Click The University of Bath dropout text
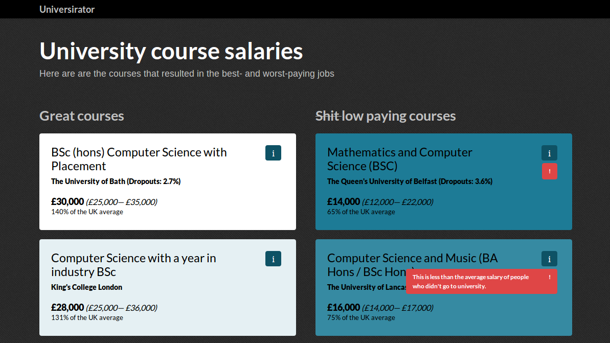This screenshot has height=343, width=610. (116, 181)
